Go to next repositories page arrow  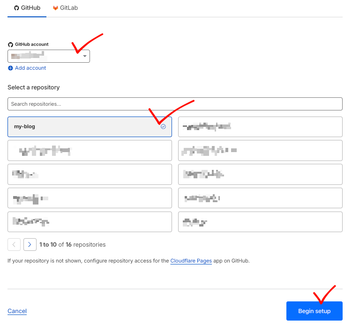30,244
